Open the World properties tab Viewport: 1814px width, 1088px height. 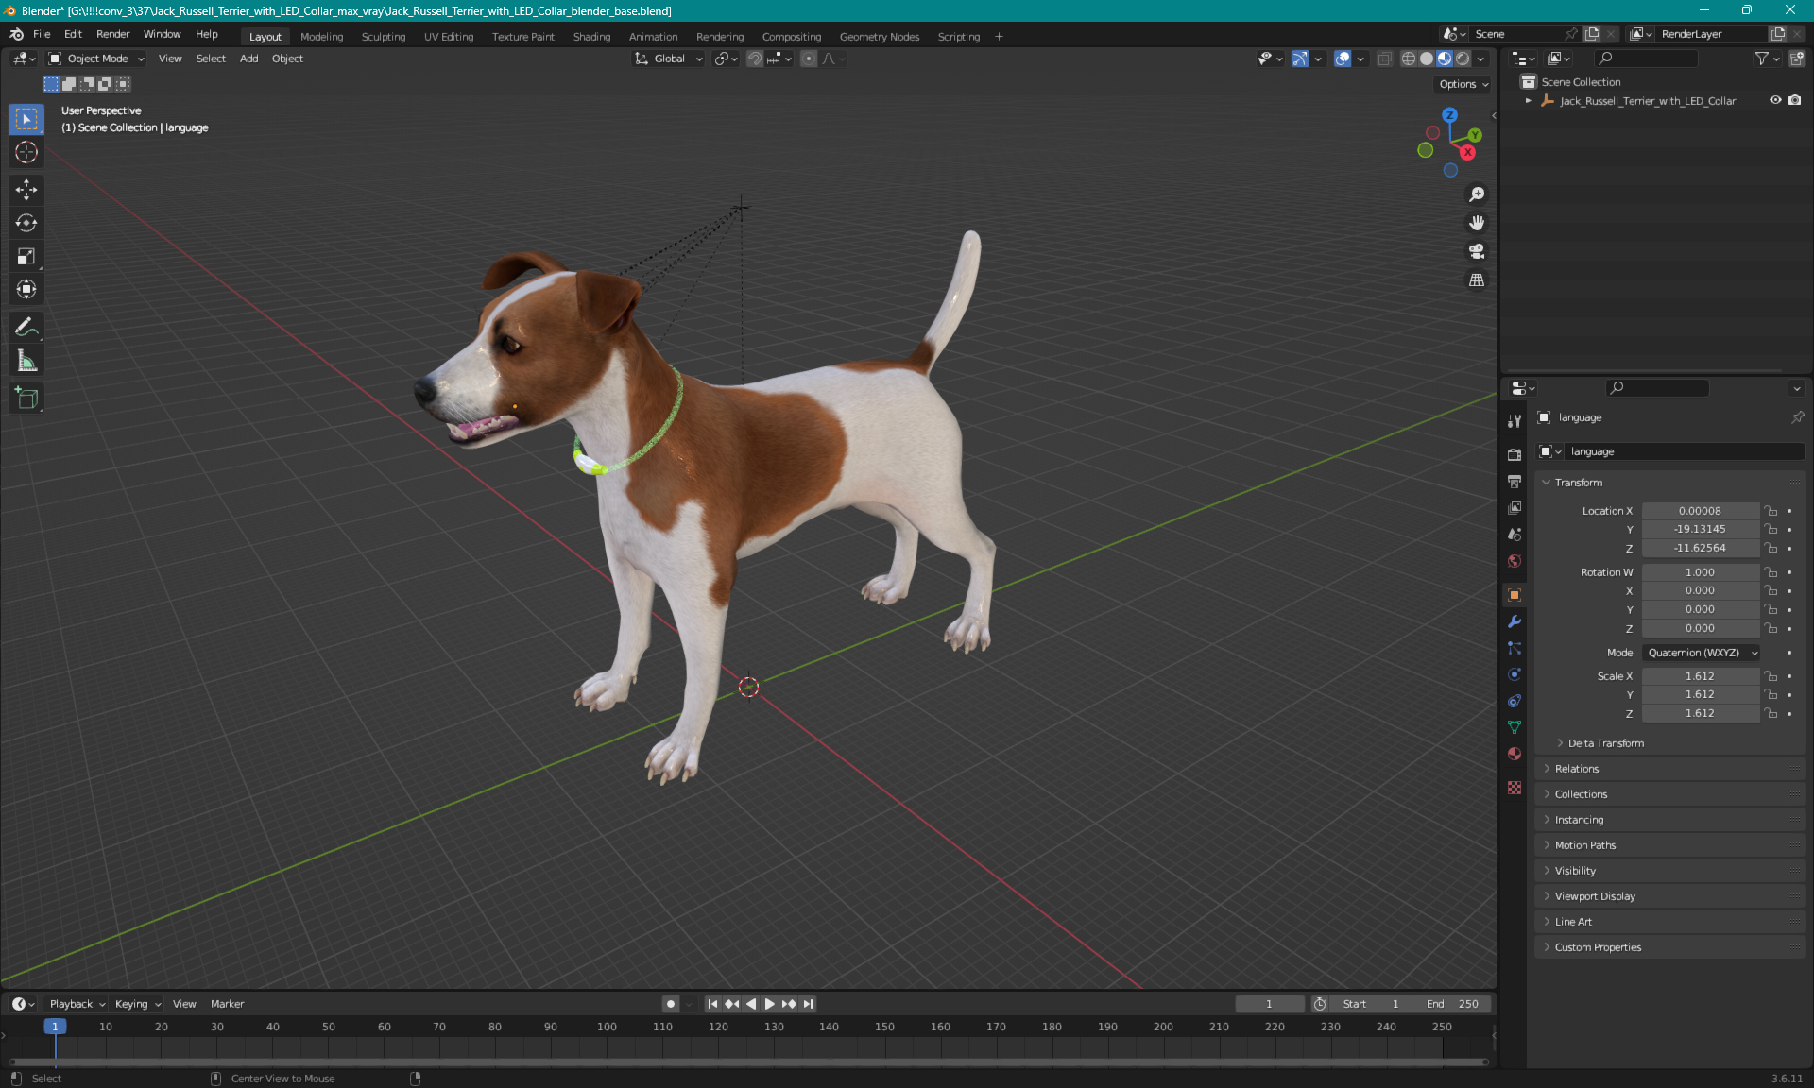point(1515,560)
